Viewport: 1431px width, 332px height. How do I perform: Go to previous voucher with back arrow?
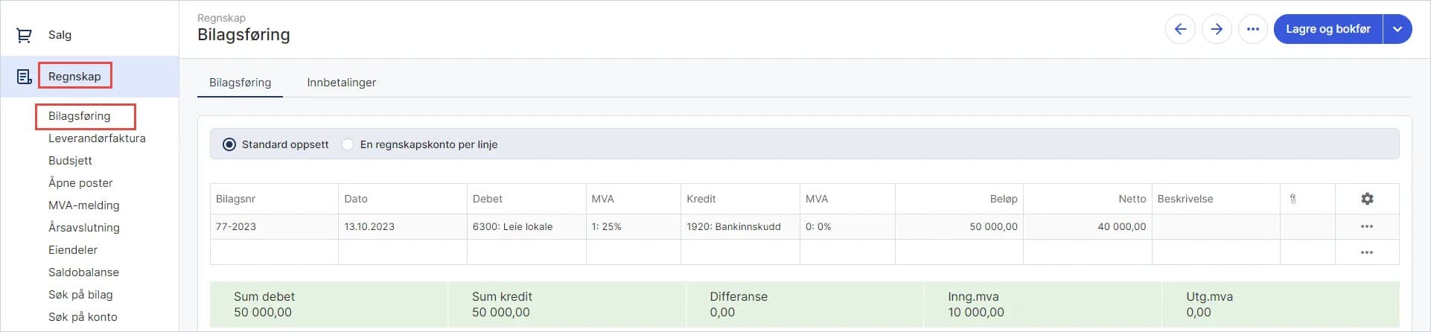1180,29
